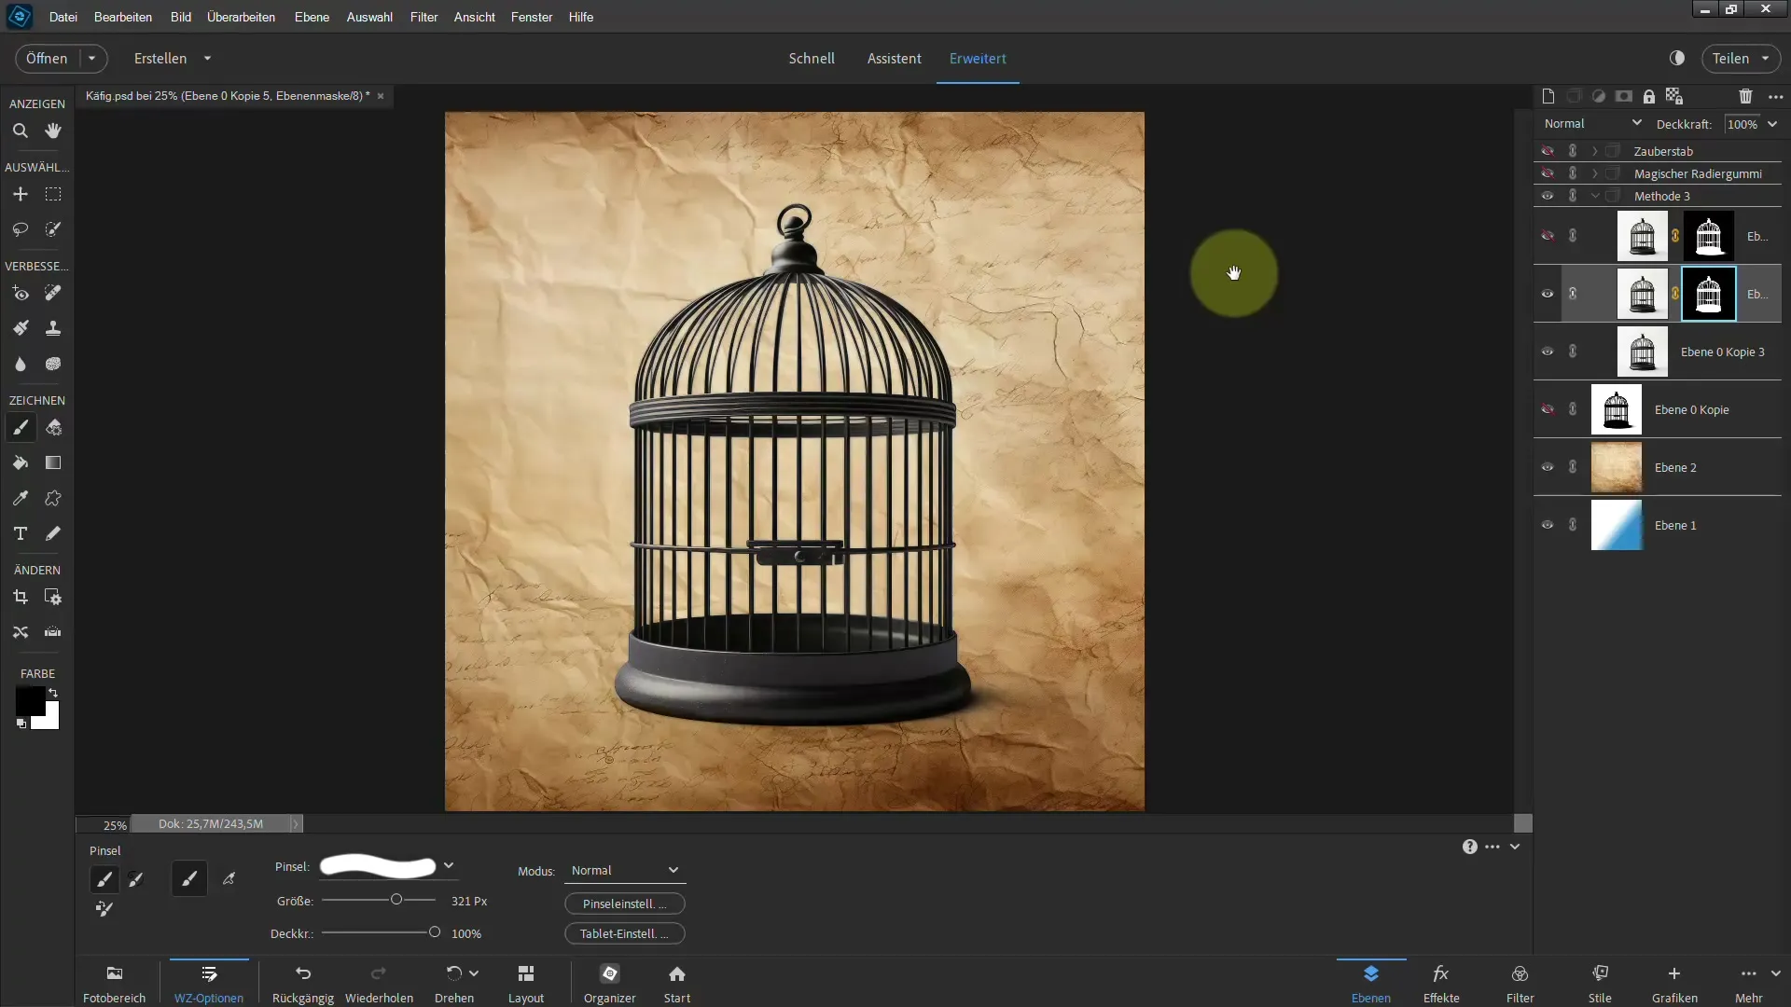Create a new layer in the Layers panel
This screenshot has height=1007, width=1791.
pyautogui.click(x=1548, y=96)
